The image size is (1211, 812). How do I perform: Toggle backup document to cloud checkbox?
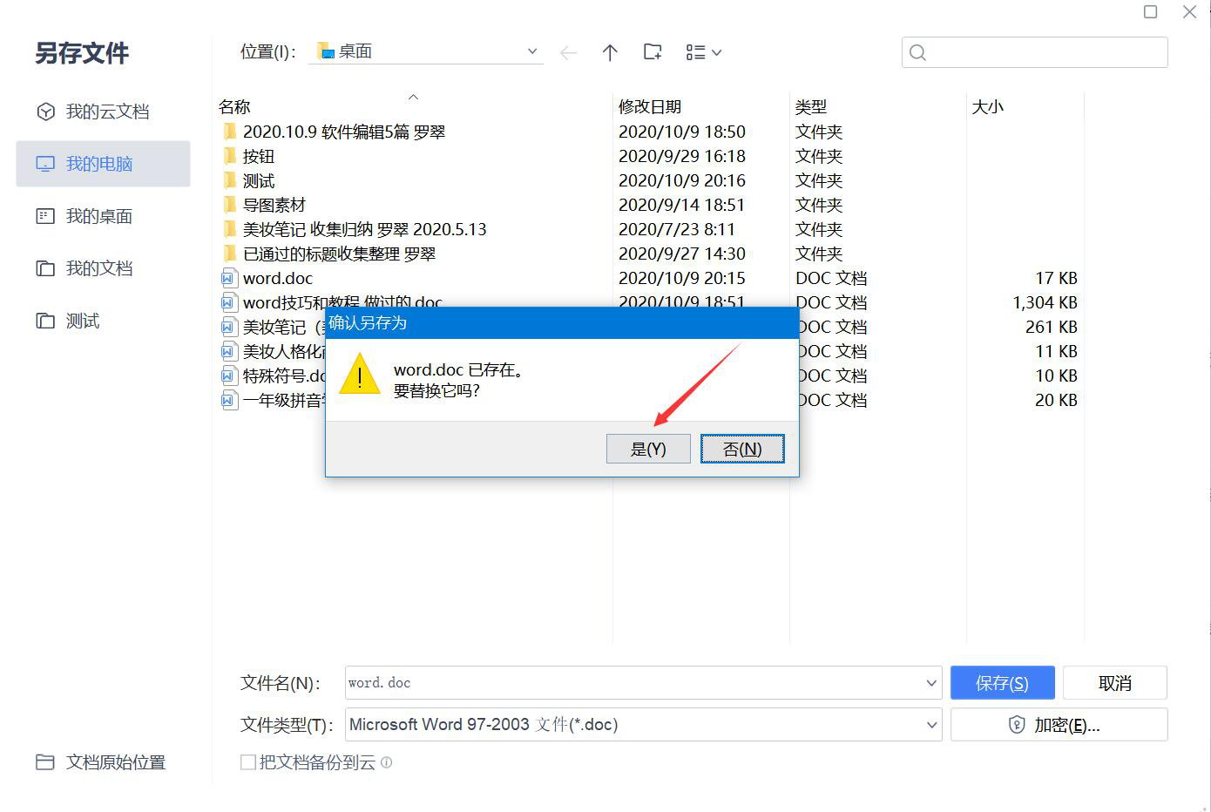click(x=248, y=762)
